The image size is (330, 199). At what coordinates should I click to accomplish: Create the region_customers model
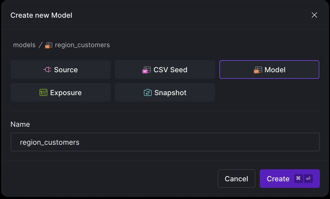click(290, 179)
